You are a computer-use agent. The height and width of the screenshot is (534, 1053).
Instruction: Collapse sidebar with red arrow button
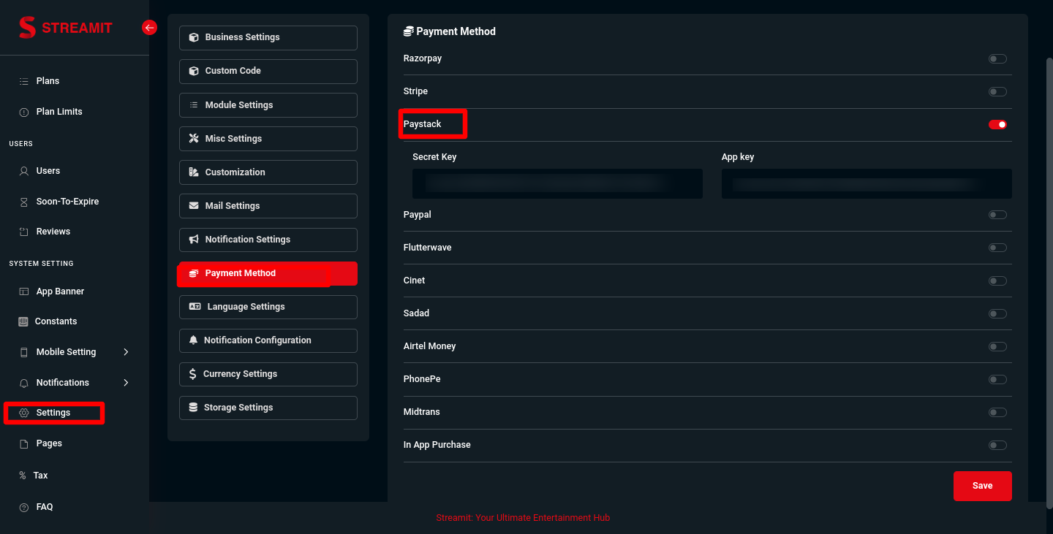[149, 28]
